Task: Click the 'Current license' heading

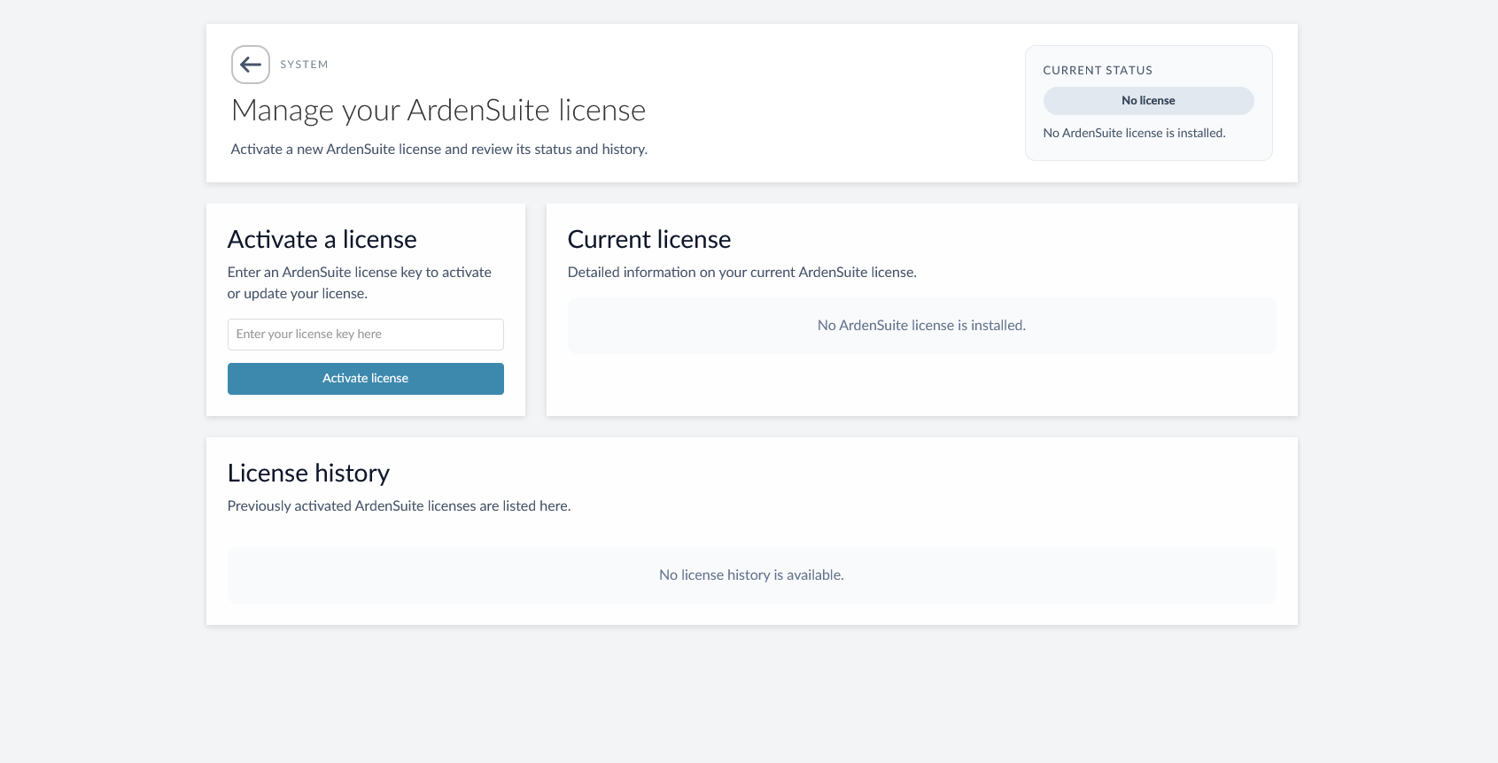Action: [649, 240]
